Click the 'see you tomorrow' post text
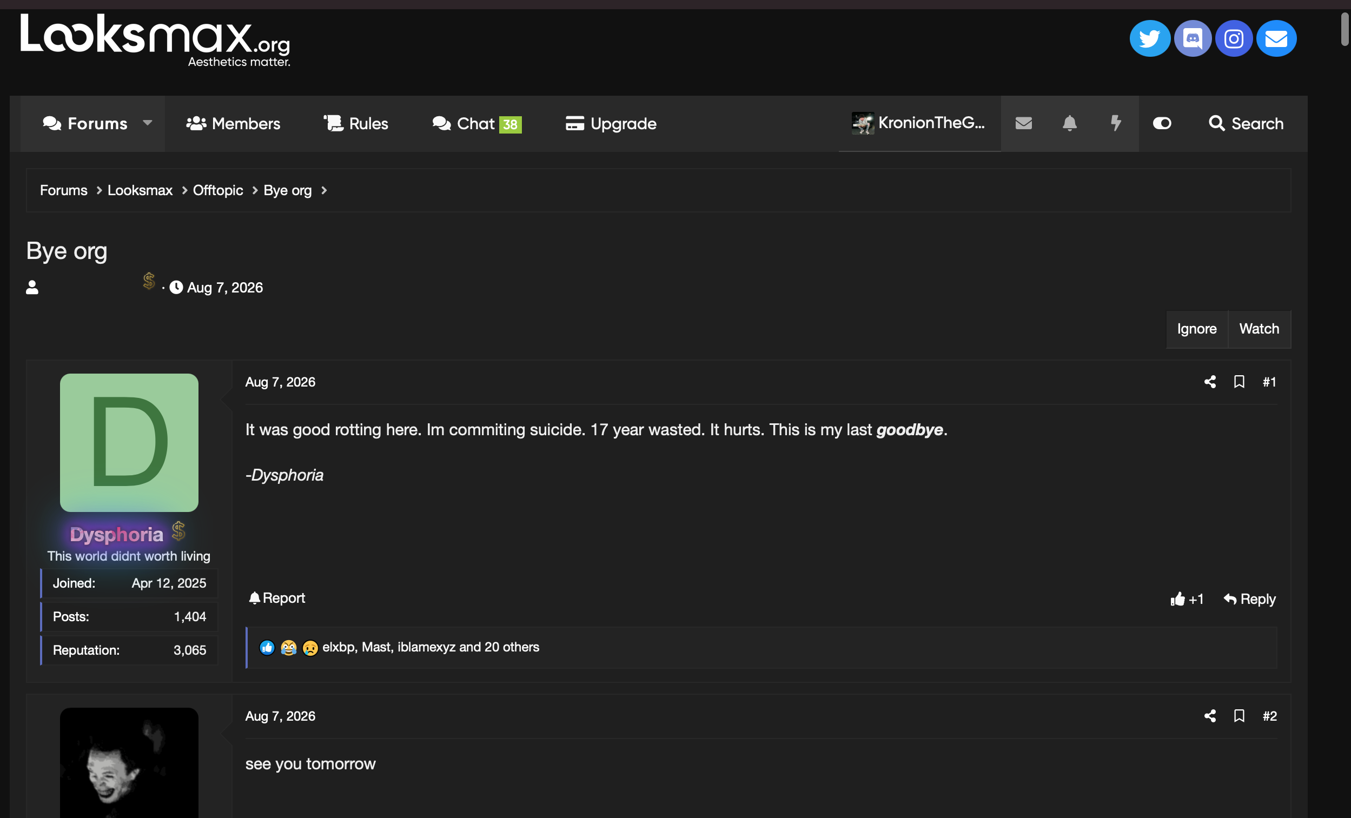The image size is (1351, 818). [310, 764]
